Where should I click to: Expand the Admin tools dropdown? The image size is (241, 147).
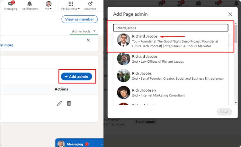point(84,31)
